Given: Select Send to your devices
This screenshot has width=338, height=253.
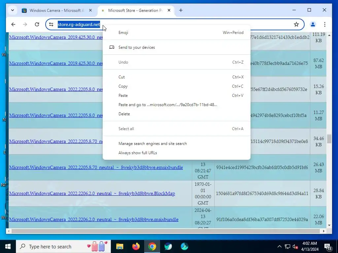Looking at the screenshot, I should (x=177, y=47).
